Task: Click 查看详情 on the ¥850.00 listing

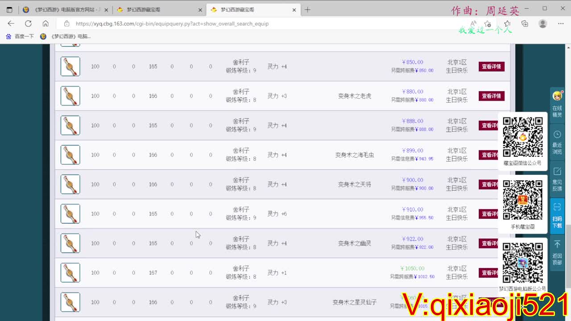Action: pos(491,66)
